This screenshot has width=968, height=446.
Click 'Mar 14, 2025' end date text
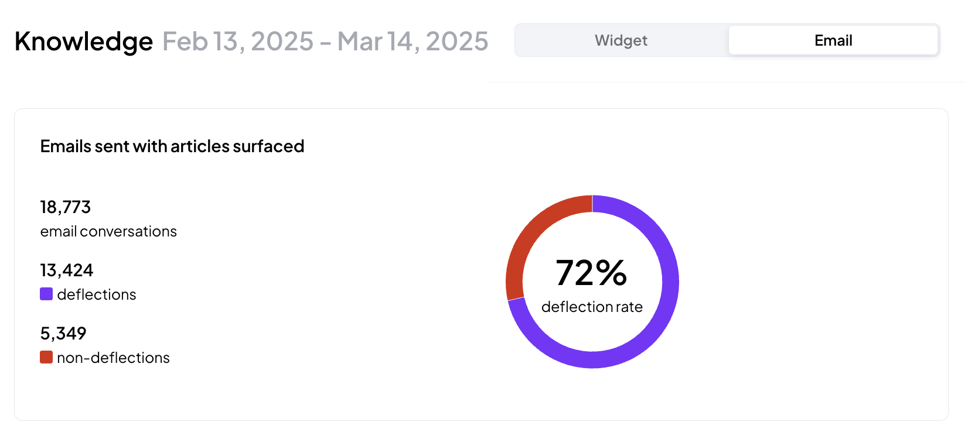413,41
